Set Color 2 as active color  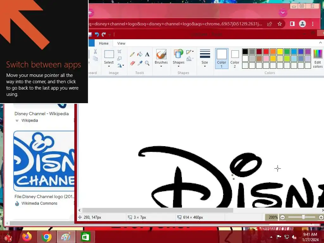click(235, 59)
